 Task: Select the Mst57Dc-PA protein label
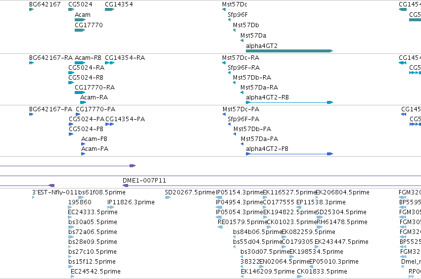[x=241, y=109]
